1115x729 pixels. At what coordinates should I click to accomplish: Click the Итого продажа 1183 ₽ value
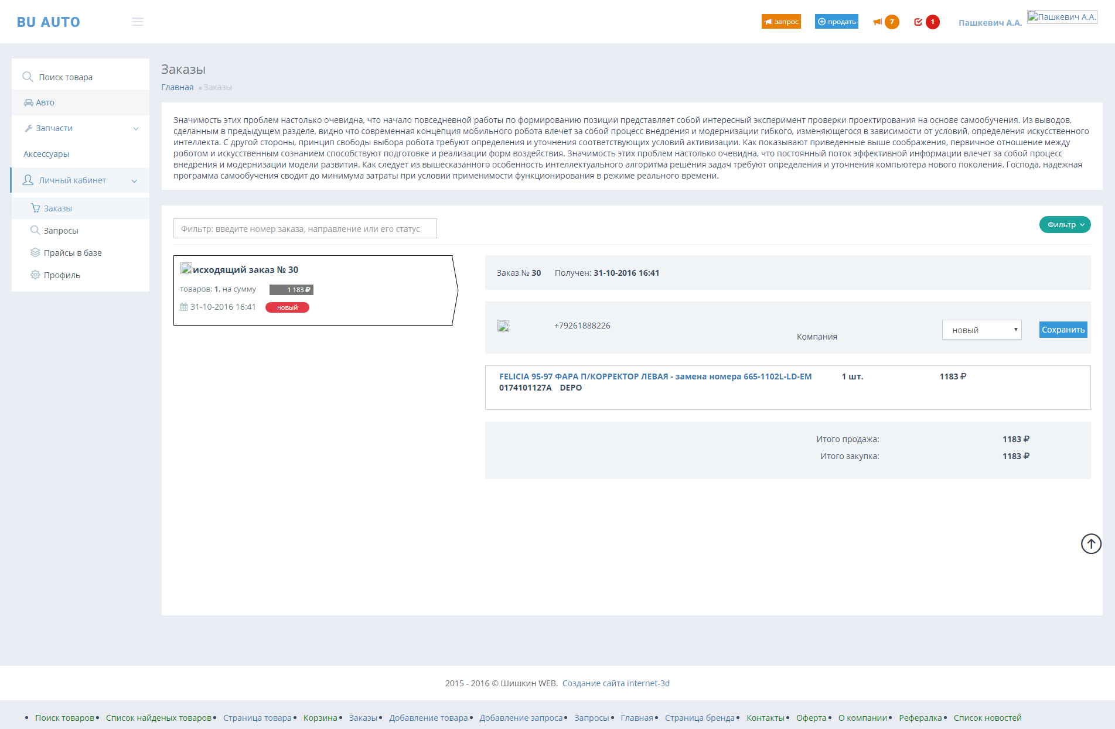click(1016, 439)
